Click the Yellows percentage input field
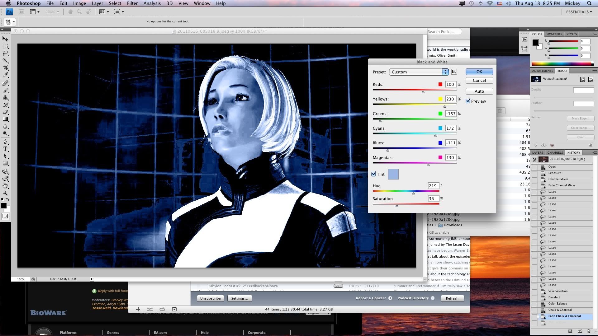This screenshot has height=336, width=598. [450, 99]
